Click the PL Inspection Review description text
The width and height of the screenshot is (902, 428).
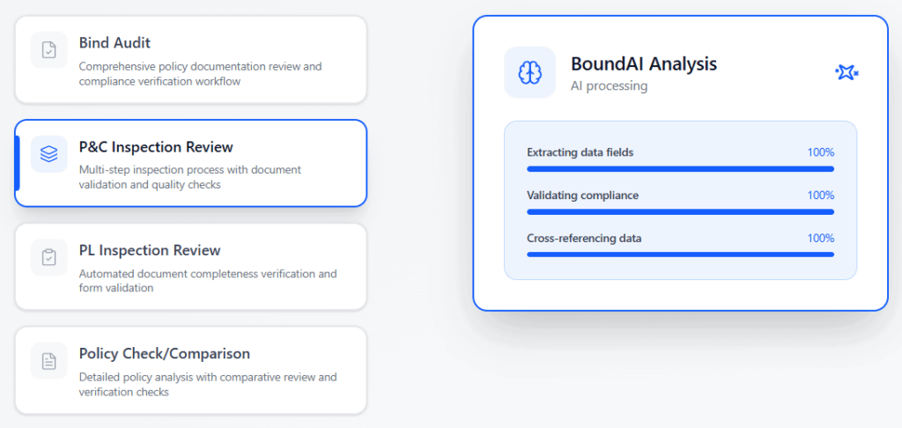207,281
